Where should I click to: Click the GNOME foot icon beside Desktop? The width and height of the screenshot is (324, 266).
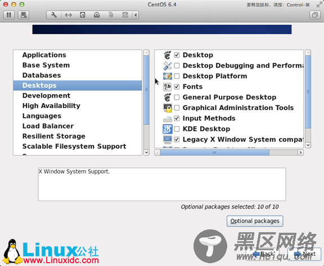tap(168, 55)
